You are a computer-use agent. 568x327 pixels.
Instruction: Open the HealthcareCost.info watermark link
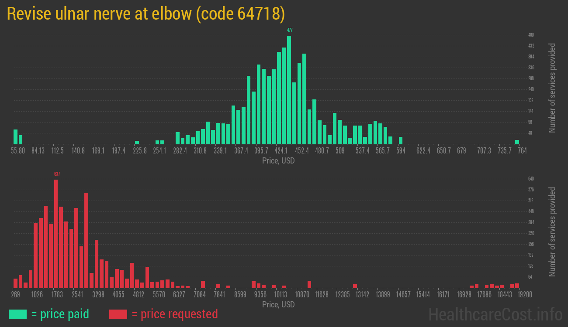tap(495, 314)
